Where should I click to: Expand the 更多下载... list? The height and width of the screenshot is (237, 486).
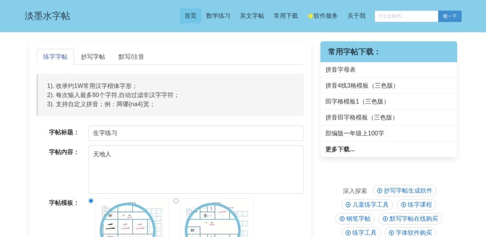(x=340, y=149)
